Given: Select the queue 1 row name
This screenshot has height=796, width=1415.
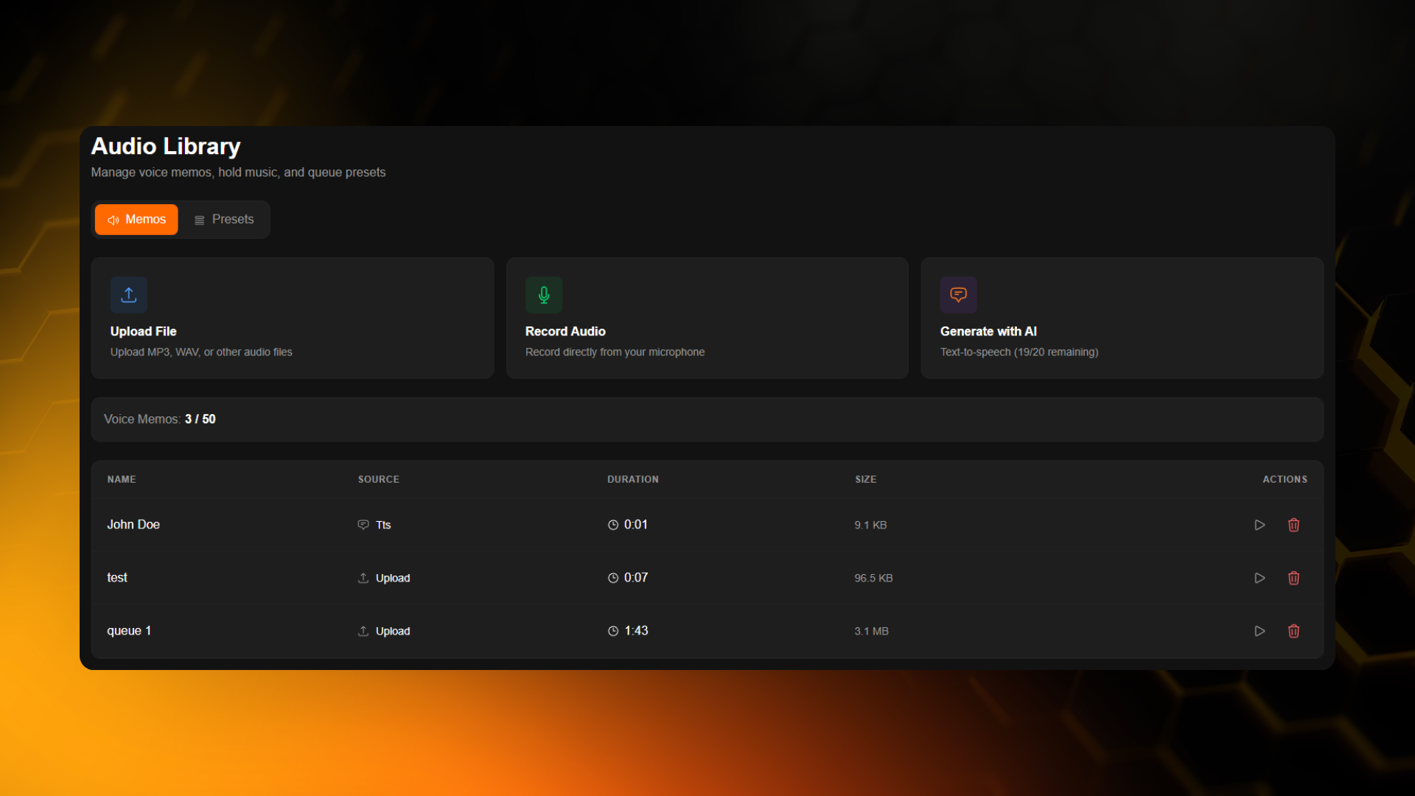Looking at the screenshot, I should click(129, 631).
